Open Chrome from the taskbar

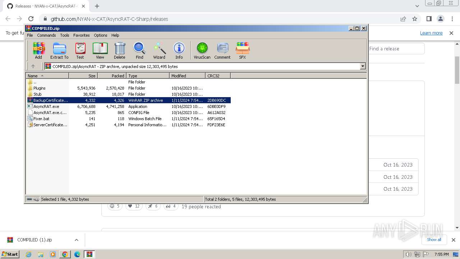point(65,254)
